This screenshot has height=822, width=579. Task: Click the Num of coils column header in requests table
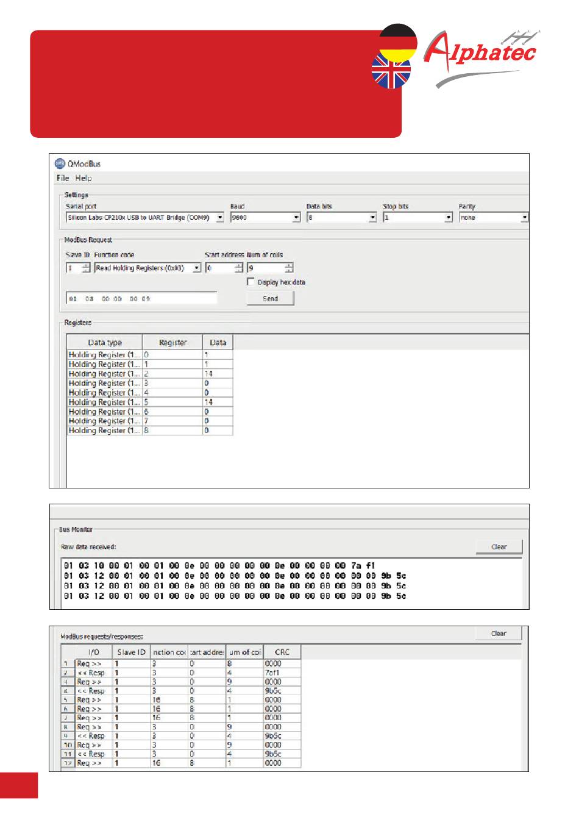pos(244,652)
